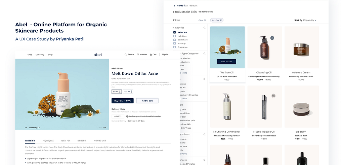Click Add to cart on Melt Down page
The width and height of the screenshot is (344, 165).
click(x=147, y=101)
